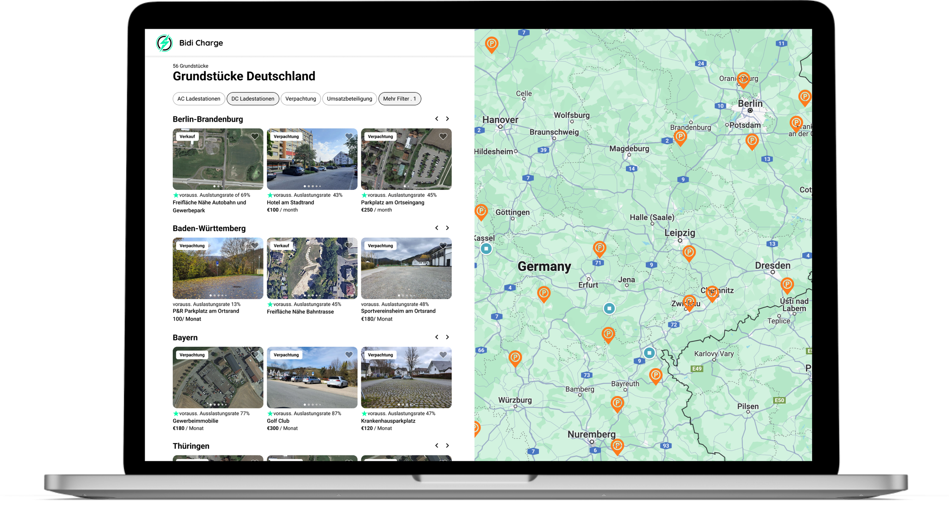Advance Bayern carousel to next page

tap(448, 337)
